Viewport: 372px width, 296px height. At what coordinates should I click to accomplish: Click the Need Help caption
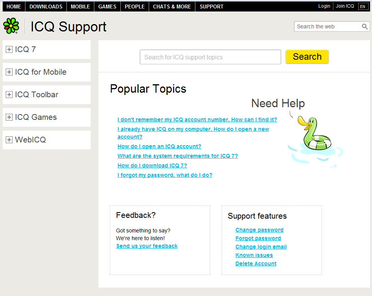click(278, 103)
